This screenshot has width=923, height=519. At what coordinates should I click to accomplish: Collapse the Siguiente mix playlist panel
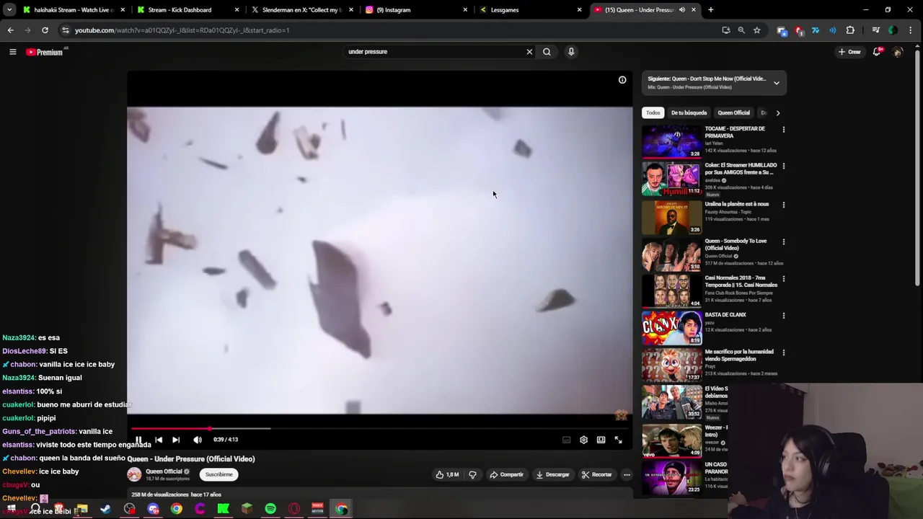click(777, 83)
